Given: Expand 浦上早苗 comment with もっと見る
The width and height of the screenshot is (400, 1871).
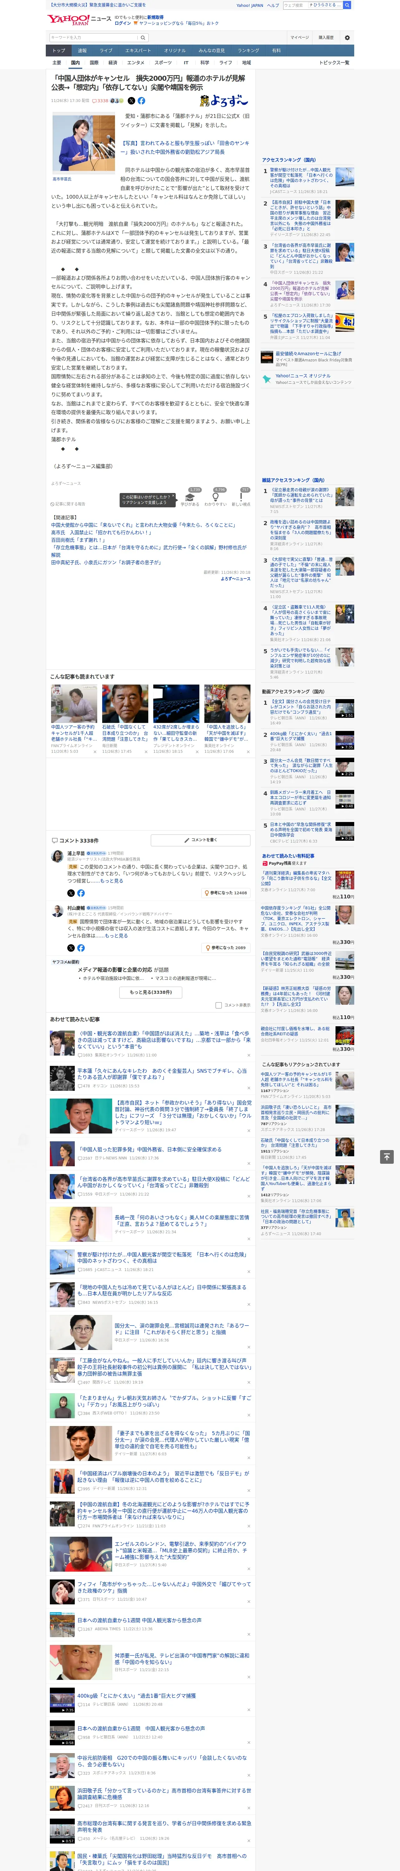Looking at the screenshot, I should pos(111,881).
